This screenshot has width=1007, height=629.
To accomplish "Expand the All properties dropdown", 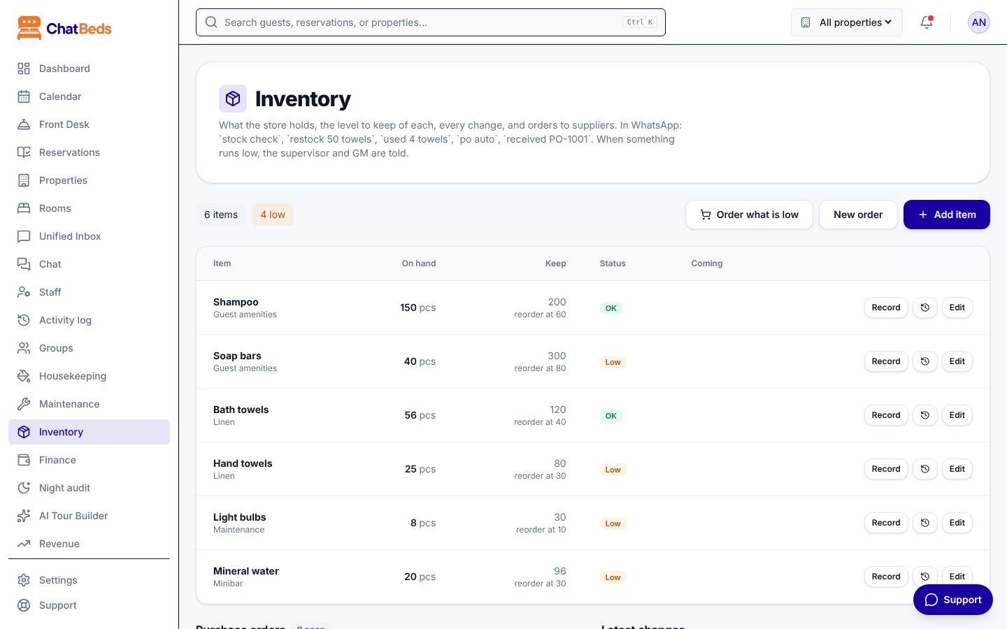I will [x=847, y=22].
